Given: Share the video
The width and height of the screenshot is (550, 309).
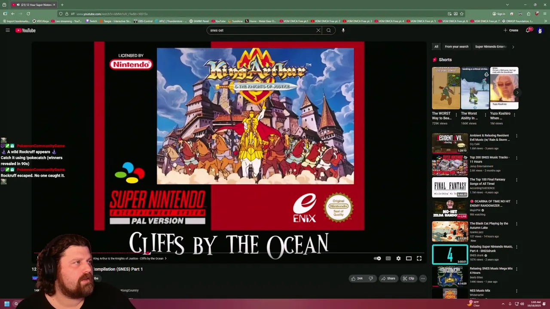Looking at the screenshot, I should point(388,279).
